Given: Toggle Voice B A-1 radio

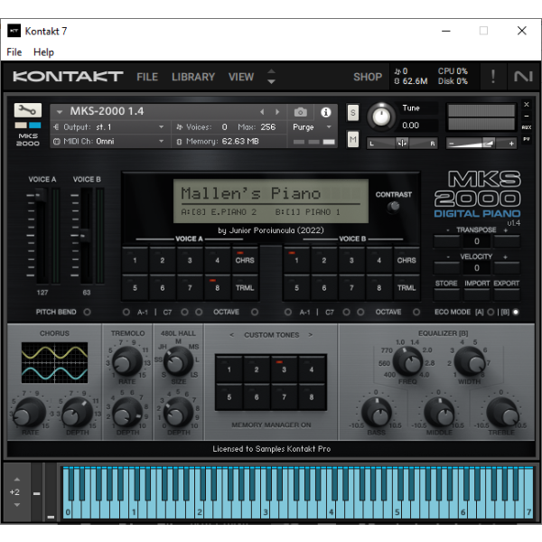Looking at the screenshot, I should tap(288, 312).
